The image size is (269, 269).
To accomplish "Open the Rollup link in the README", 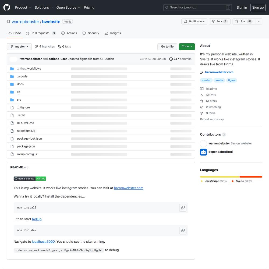I will click(37, 219).
